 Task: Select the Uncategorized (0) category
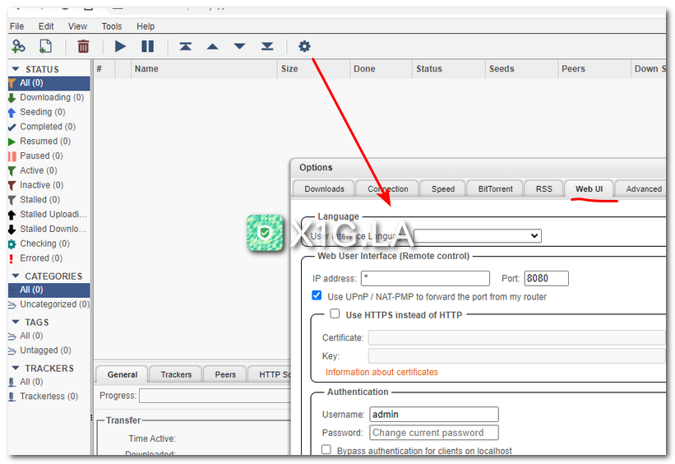(x=49, y=304)
